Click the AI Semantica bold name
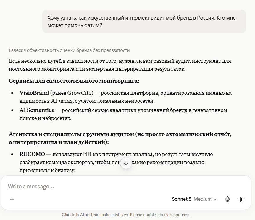The height and width of the screenshot is (220, 255). (37, 110)
